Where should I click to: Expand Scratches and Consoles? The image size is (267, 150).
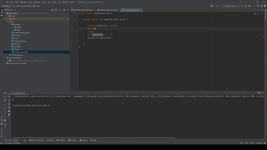tap(5, 63)
